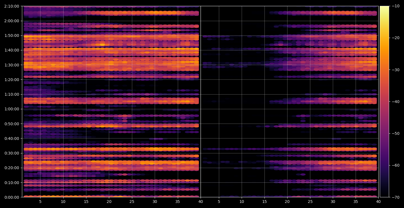Click x-axis tick 40 ending the right panel
Image resolution: width=404 pixels, height=208 pixels.
tap(378, 202)
